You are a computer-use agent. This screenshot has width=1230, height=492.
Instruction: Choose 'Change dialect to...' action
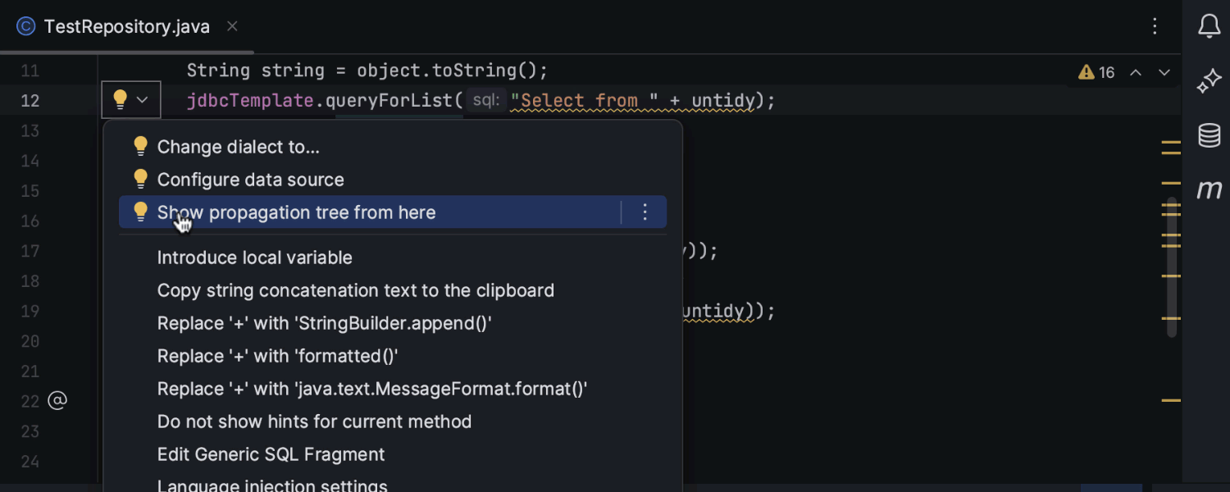click(x=238, y=147)
